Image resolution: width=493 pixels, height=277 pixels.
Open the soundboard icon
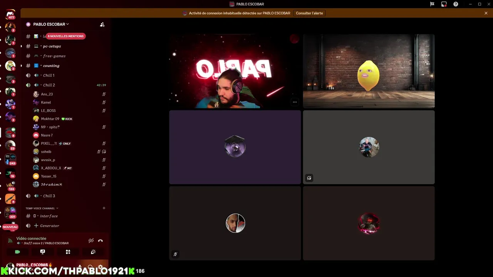click(93, 252)
